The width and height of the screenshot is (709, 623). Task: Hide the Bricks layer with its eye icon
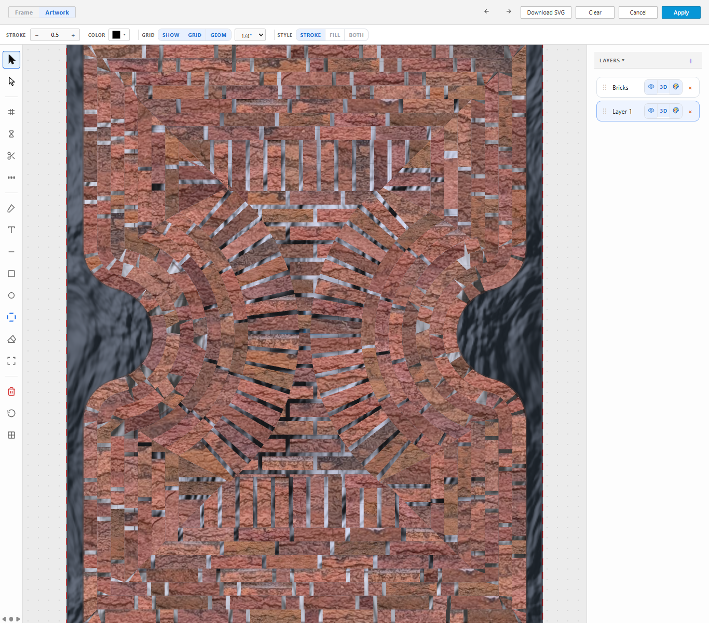651,87
